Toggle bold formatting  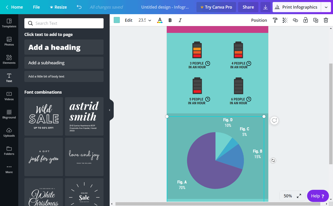point(170,20)
